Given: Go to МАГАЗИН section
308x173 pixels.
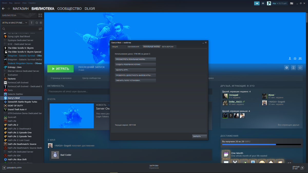Looking at the screenshot, I should click(x=21, y=8).
